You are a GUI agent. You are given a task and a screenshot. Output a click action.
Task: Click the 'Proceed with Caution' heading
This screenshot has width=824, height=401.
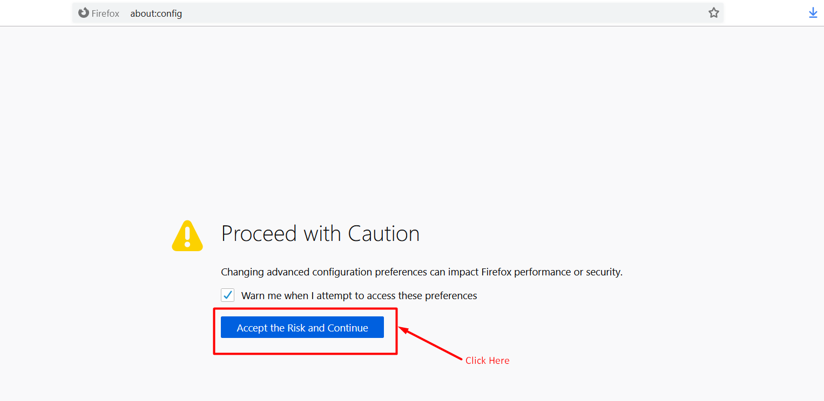[320, 234]
